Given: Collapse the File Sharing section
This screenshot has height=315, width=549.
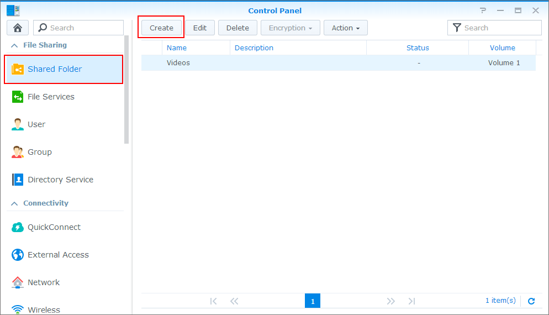Looking at the screenshot, I should coord(14,45).
